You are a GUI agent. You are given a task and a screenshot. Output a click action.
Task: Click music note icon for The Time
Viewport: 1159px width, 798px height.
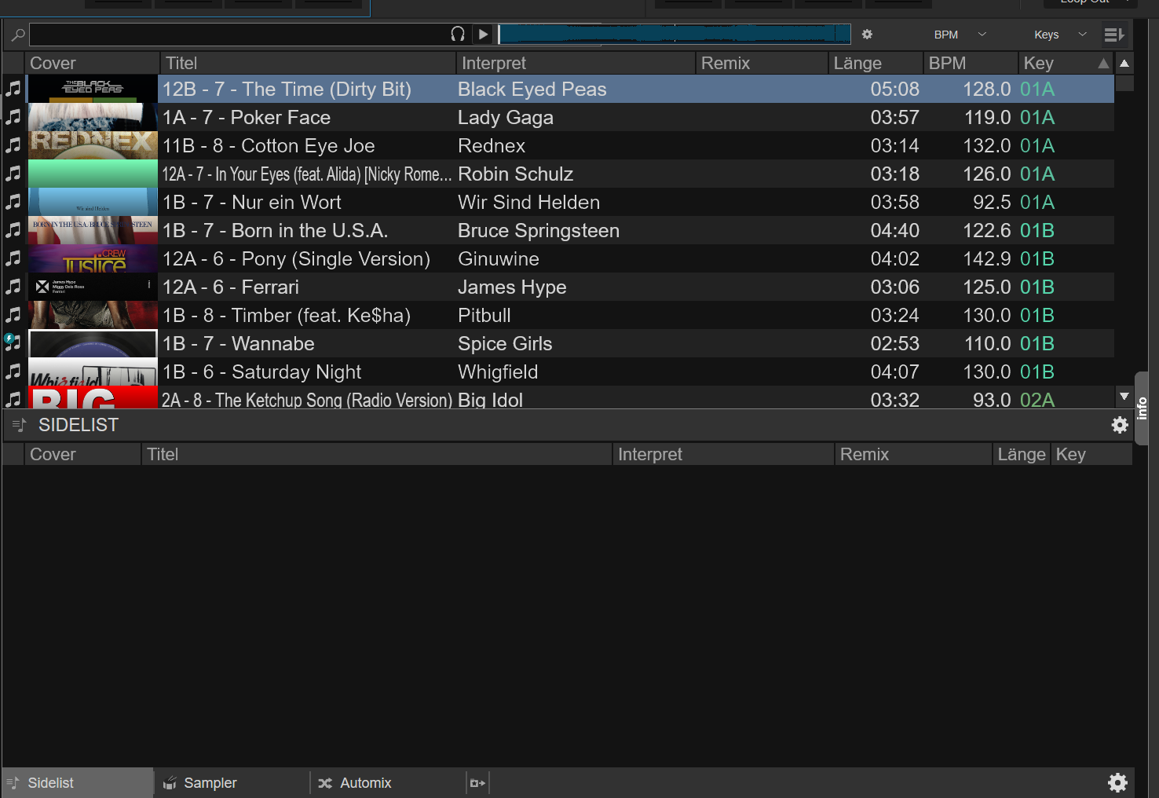click(x=13, y=89)
